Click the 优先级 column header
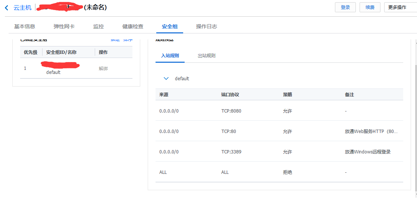The image size is (417, 198). 31,52
